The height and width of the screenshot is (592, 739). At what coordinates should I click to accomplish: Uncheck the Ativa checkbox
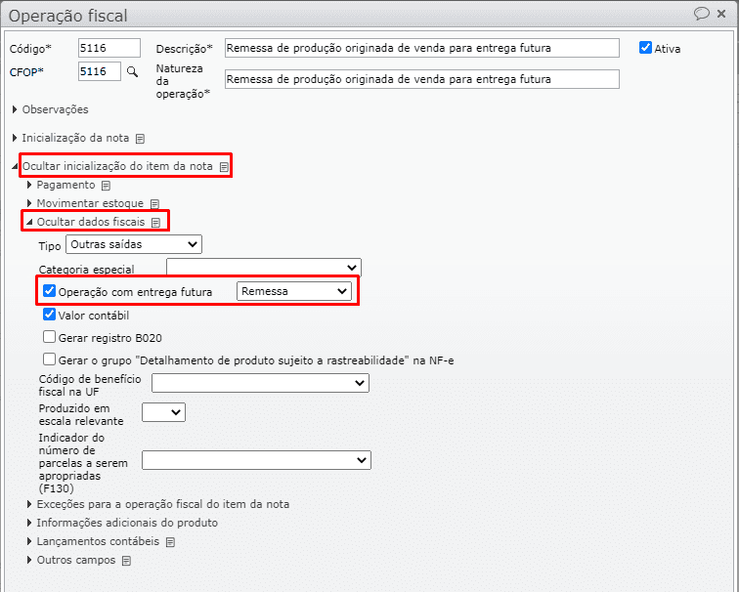pos(645,48)
